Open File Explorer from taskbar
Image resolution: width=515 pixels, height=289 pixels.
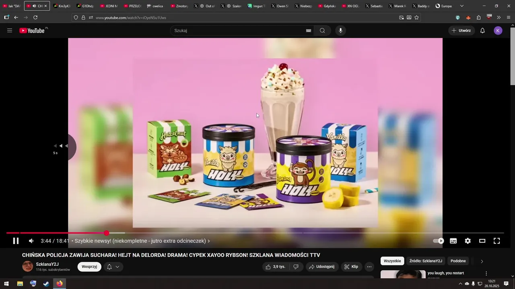(x=20, y=284)
